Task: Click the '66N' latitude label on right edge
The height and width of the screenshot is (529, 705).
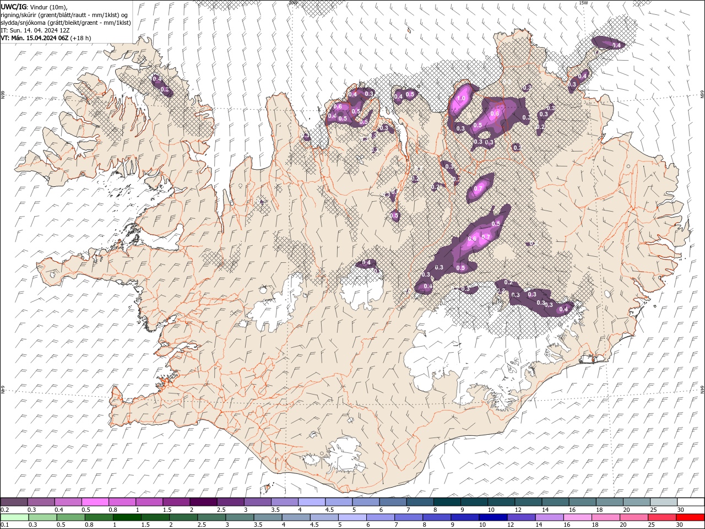Action: pos(702,94)
